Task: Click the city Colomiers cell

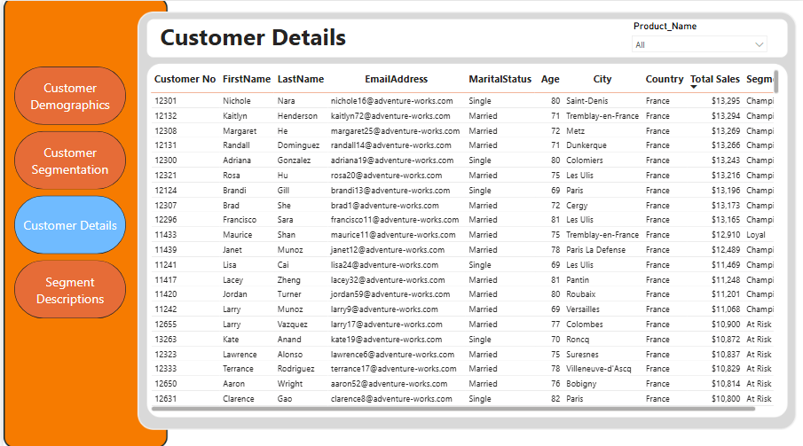Action: pyautogui.click(x=585, y=160)
